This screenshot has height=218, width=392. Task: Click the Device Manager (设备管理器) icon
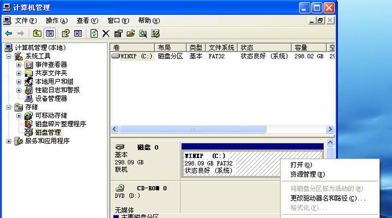coord(29,99)
